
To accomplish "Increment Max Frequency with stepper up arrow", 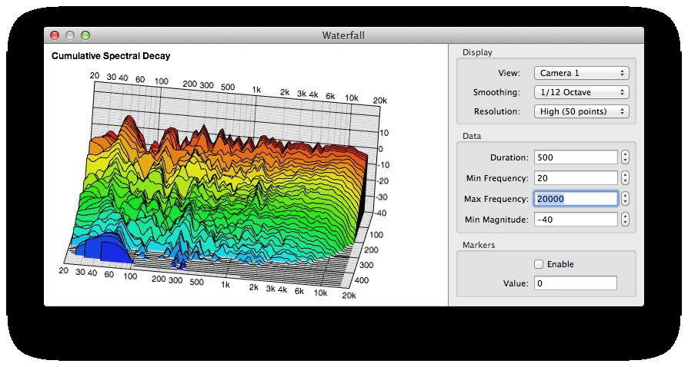I will pos(625,196).
